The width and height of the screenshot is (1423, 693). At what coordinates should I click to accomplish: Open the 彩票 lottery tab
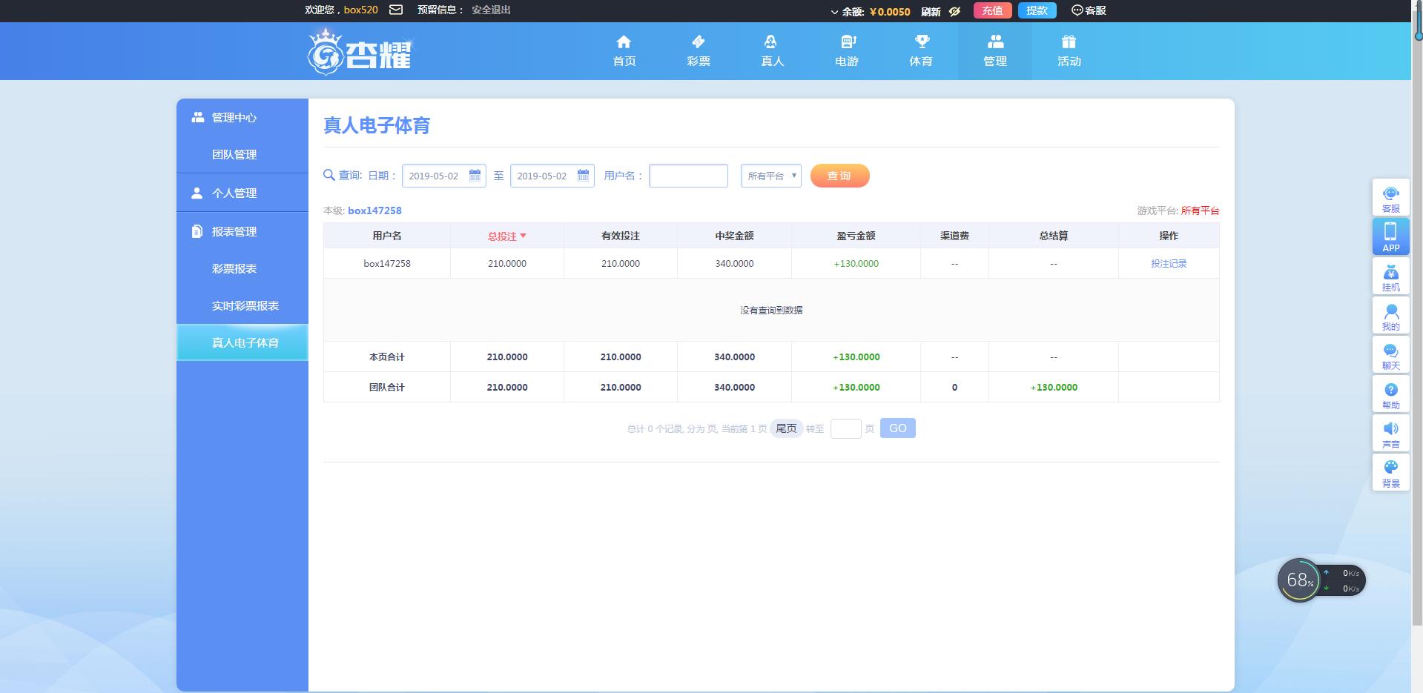click(x=699, y=51)
